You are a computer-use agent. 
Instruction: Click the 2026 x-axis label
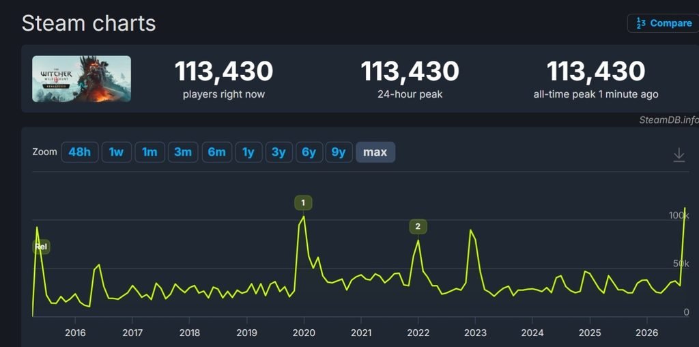(647, 333)
